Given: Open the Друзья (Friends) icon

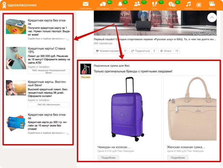Looking at the screenshot, I should click(x=137, y=5).
